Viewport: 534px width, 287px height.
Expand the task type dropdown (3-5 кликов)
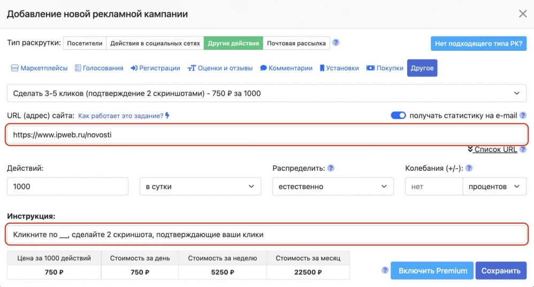pos(266,93)
